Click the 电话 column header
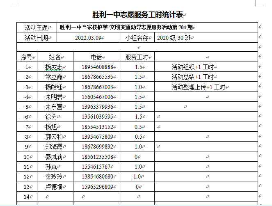 96,57
